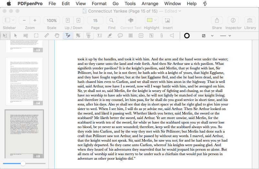Screen dimensions: 259x169
Task: Select the rectangle selection tool
Action: pos(36,35)
